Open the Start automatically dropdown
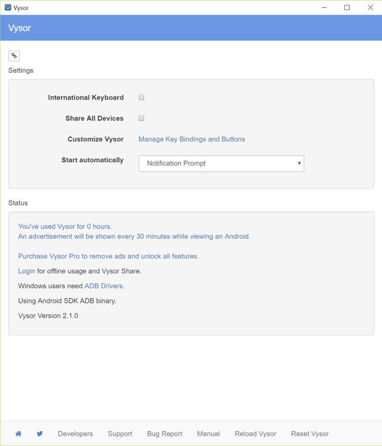382x446 pixels. coord(221,163)
